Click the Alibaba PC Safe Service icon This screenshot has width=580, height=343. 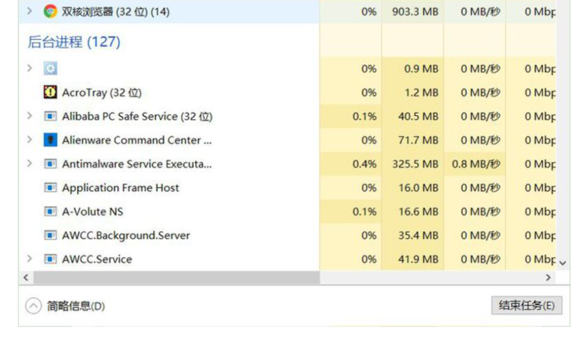tap(50, 116)
